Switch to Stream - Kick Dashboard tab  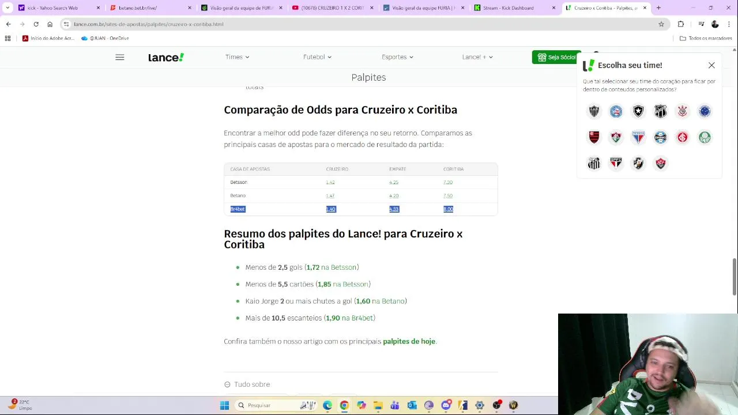[x=514, y=8]
